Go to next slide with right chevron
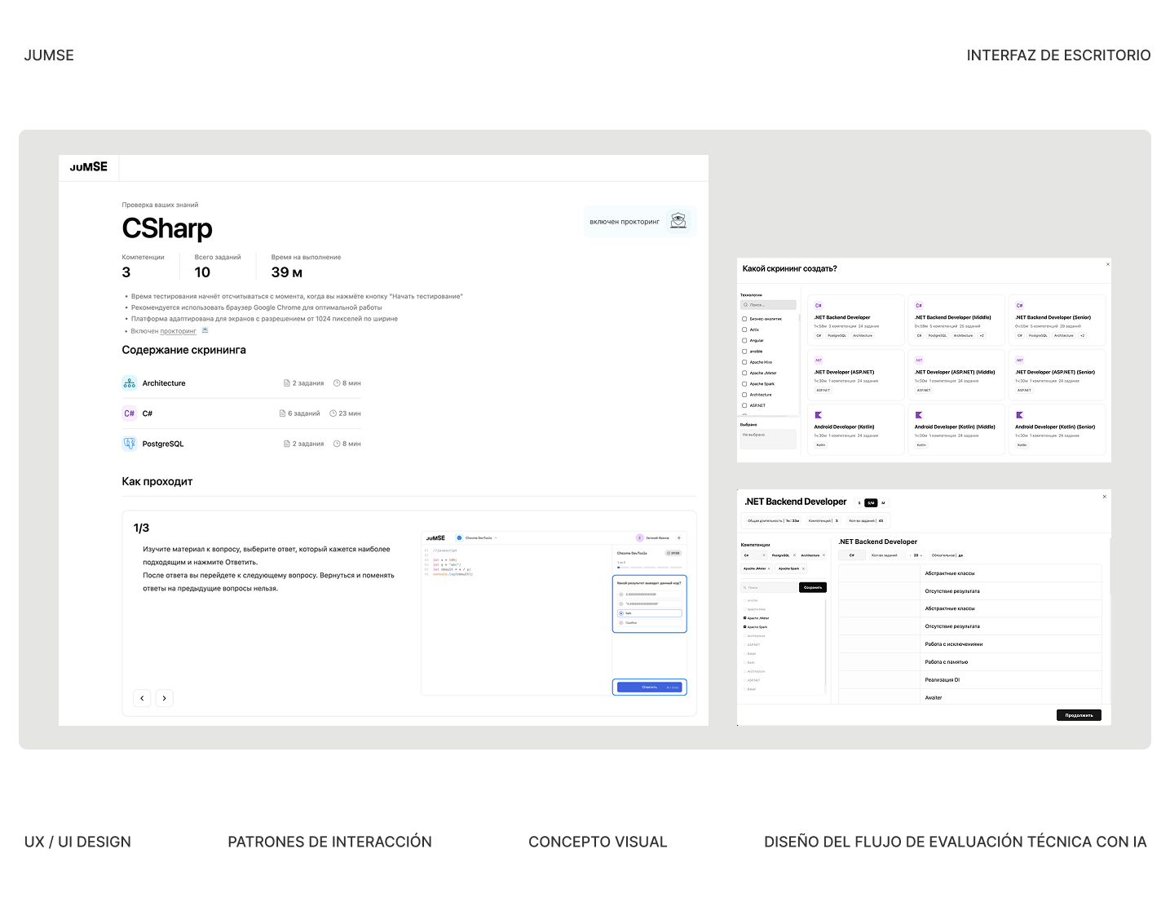 (165, 698)
